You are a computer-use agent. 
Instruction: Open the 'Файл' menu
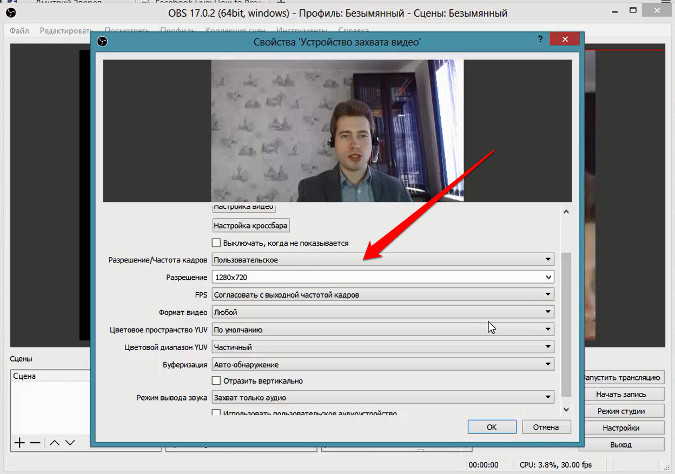(x=19, y=31)
